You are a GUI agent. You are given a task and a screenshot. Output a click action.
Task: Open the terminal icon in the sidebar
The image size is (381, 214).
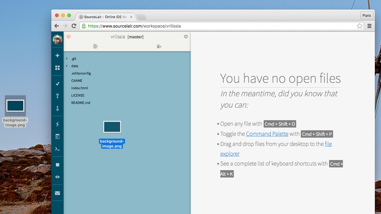click(57, 149)
